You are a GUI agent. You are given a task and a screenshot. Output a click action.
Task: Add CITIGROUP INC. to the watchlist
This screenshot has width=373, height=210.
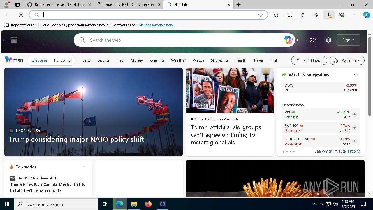coord(354,141)
